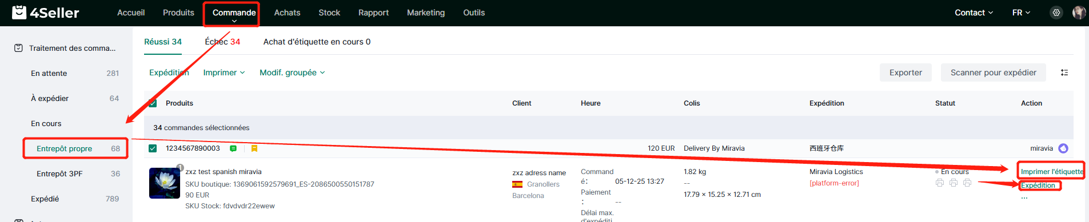
Task: Click the yellow bookmark flag on order 1234567890003
Action: coord(254,148)
